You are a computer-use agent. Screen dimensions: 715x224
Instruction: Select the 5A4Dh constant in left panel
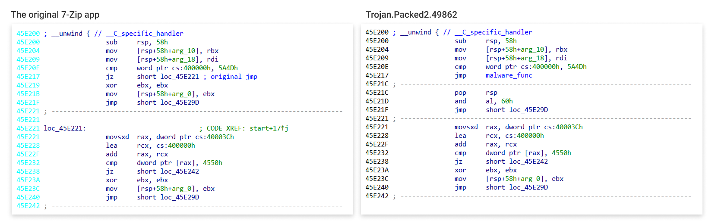tap(228, 68)
